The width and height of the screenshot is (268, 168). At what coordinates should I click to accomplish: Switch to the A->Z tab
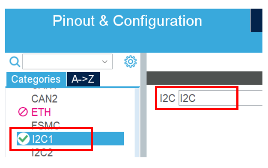83,79
